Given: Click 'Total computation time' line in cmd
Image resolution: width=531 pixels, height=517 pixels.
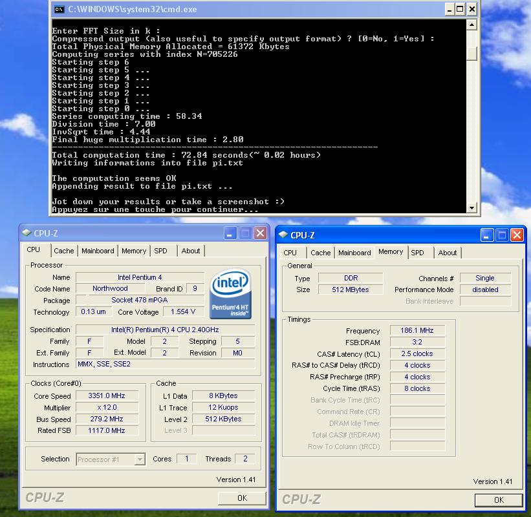Looking at the screenshot, I should pos(186,155).
